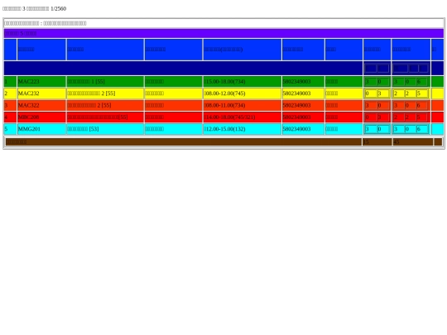
Task: Click the MAC322 course code cell
Action: 41,105
